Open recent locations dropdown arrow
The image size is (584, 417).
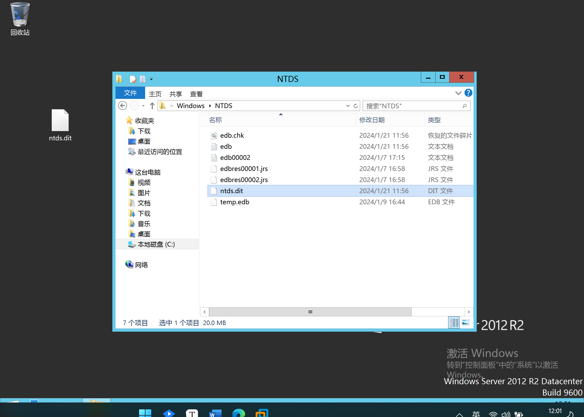[143, 106]
